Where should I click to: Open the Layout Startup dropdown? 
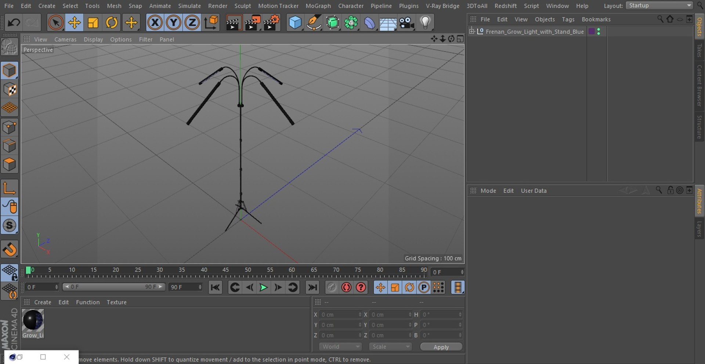tap(659, 6)
